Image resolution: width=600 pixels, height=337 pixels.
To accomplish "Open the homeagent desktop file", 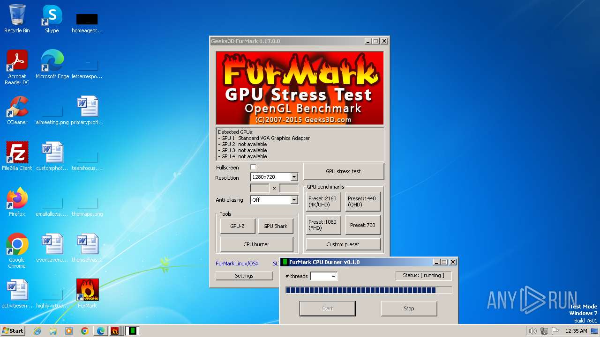I will click(87, 22).
